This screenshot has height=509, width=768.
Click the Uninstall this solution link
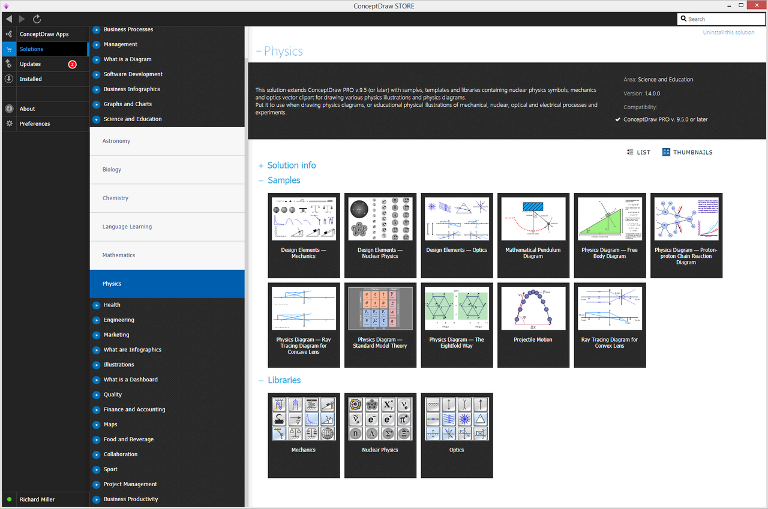pyautogui.click(x=728, y=32)
